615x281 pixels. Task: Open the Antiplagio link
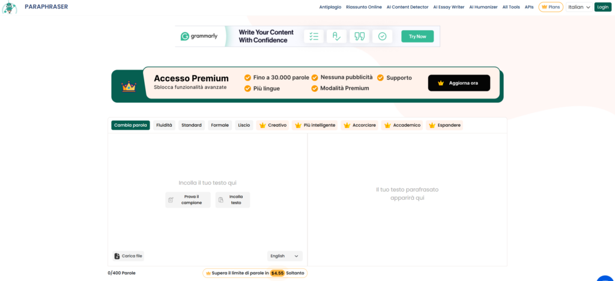coord(330,7)
